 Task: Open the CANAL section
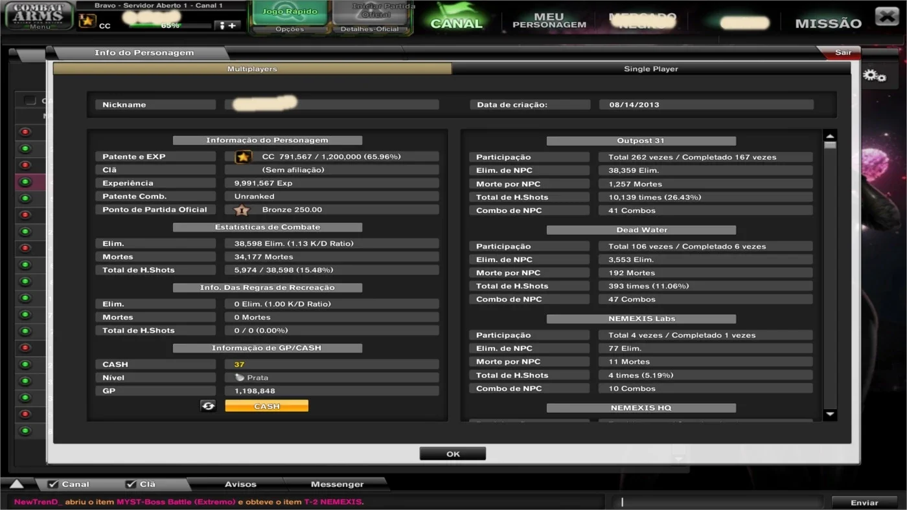pos(457,23)
